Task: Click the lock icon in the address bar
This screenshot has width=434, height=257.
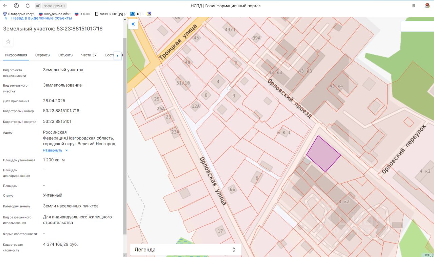Action: point(38,6)
